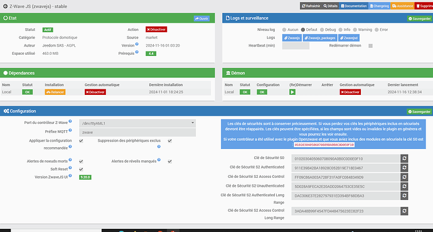Toggle Alertes de noeuds morts checkbox

point(81,161)
